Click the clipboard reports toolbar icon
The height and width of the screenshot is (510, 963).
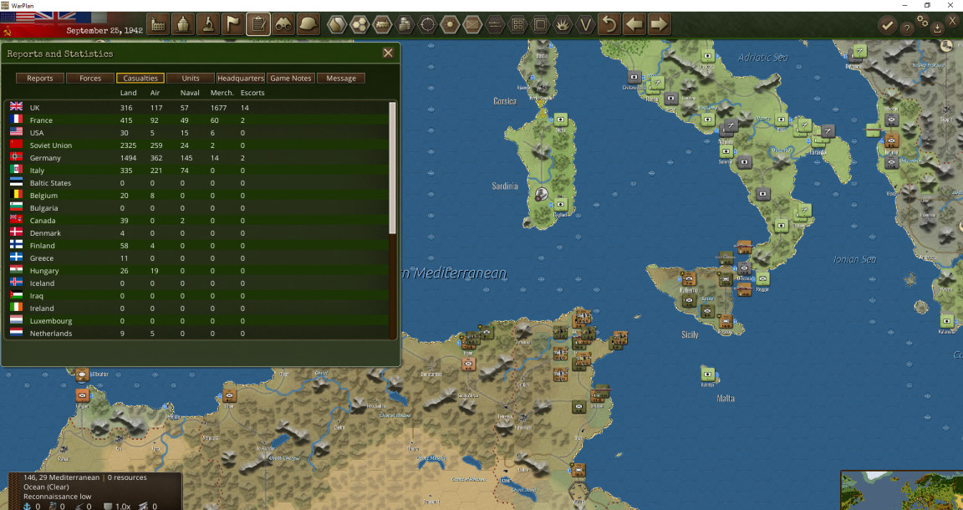click(x=258, y=24)
